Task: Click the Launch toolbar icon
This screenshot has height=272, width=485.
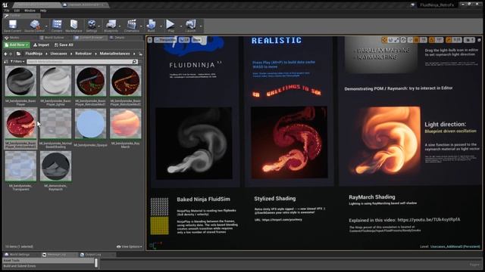Action: tap(190, 26)
